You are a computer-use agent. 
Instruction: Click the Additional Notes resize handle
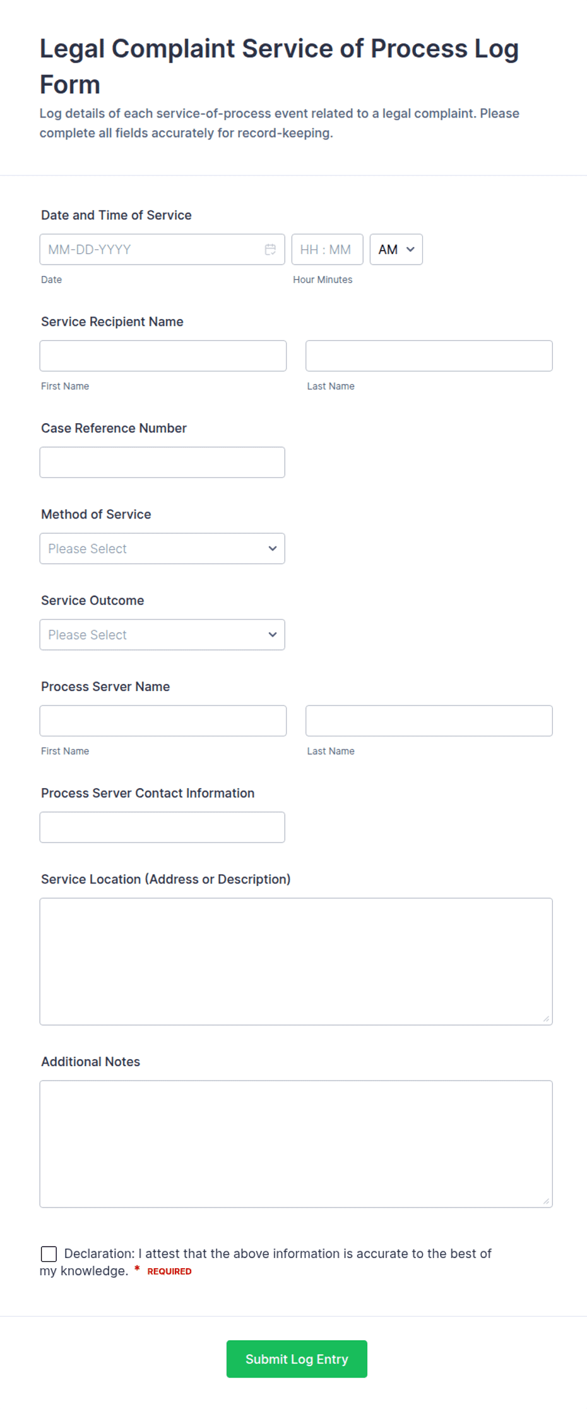click(x=546, y=1201)
